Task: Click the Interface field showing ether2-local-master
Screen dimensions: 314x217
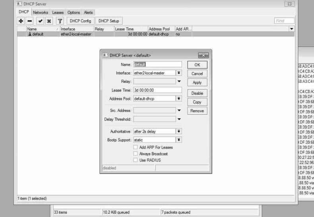Action: pyautogui.click(x=154, y=73)
